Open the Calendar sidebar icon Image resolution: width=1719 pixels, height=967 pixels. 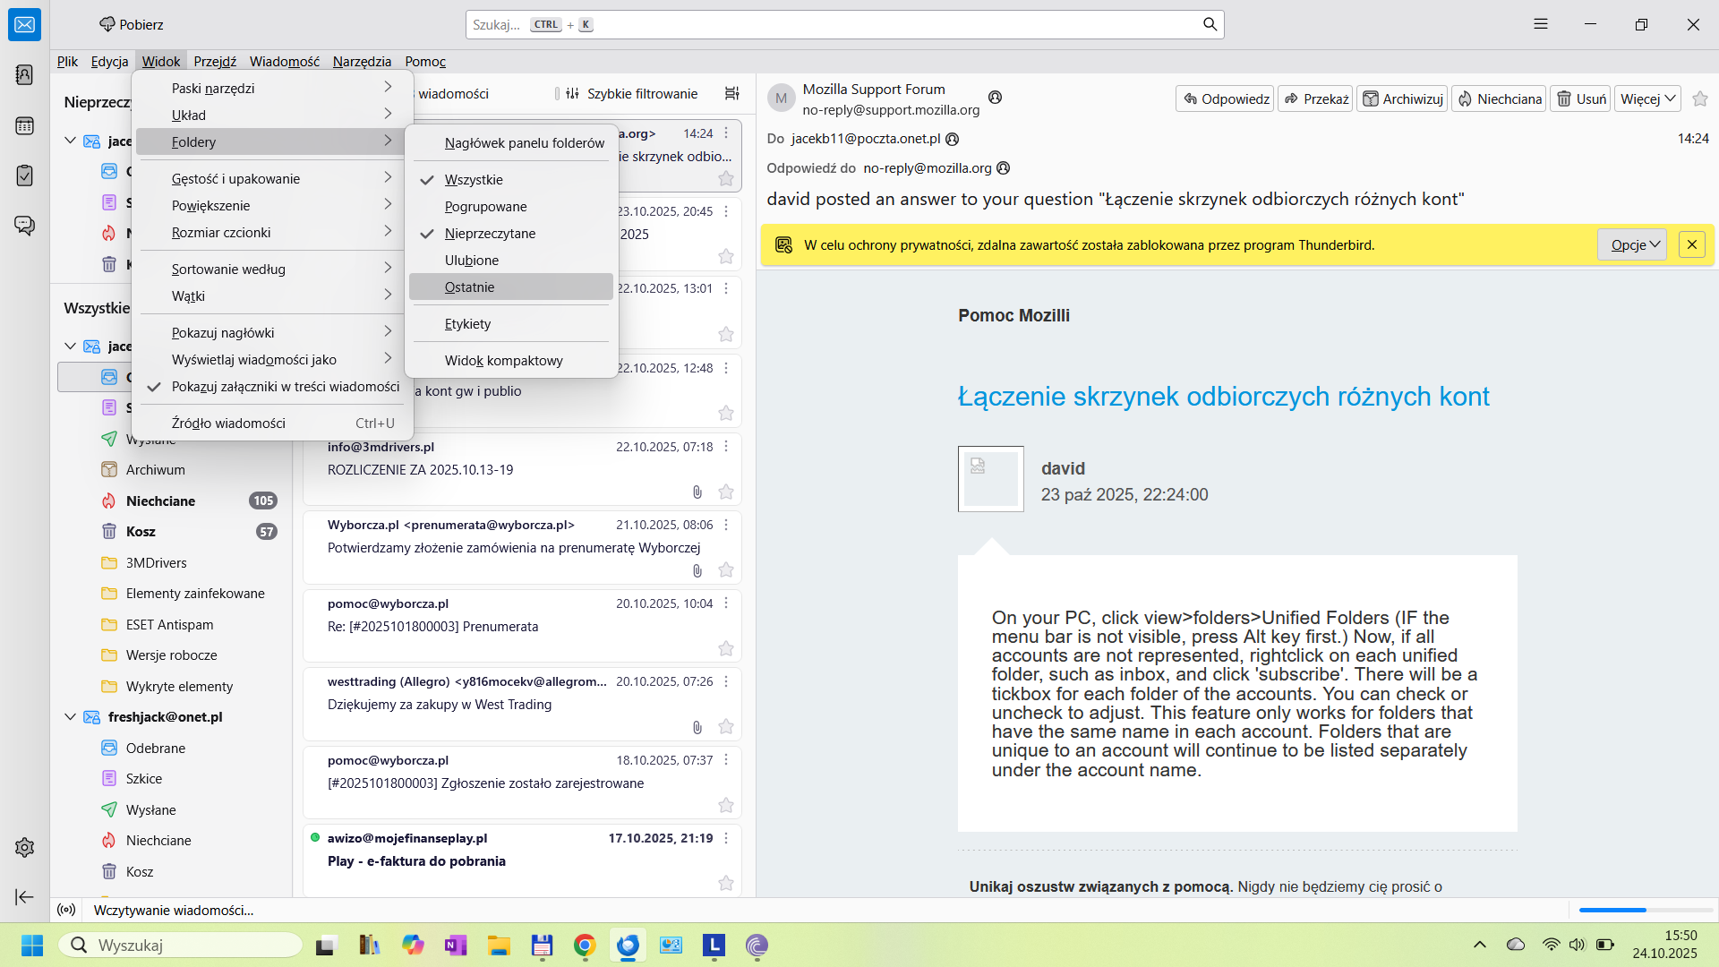pyautogui.click(x=24, y=125)
